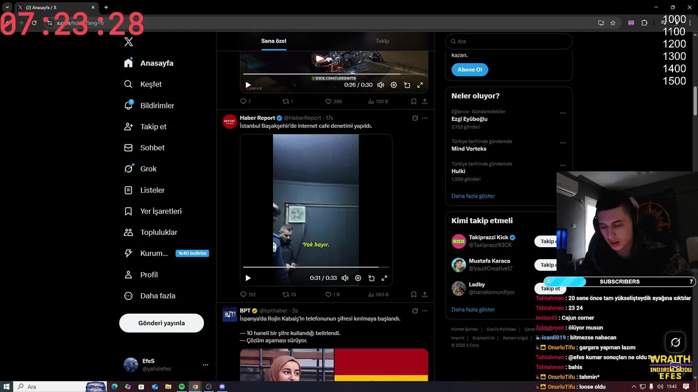This screenshot has width=698, height=392.
Task: Play the Haber Report video
Action: (248, 278)
